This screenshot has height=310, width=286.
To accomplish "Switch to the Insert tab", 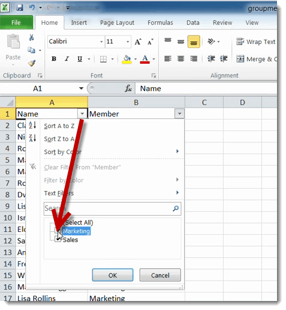I will (x=79, y=22).
